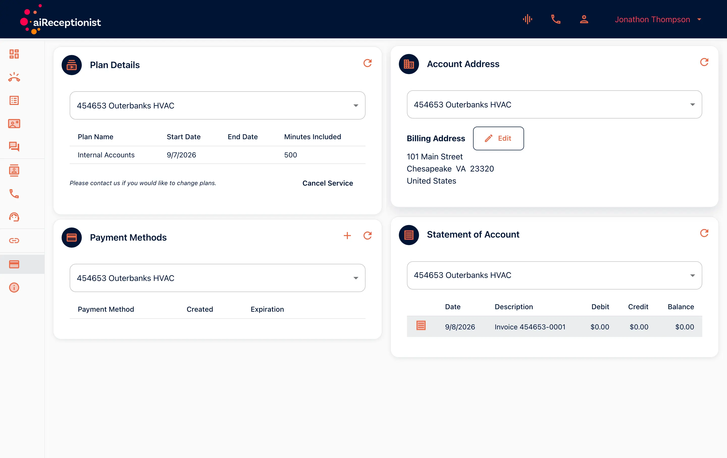Screen dimensions: 727x458
Task: Click the voice waveform icon in header
Action: click(x=527, y=19)
